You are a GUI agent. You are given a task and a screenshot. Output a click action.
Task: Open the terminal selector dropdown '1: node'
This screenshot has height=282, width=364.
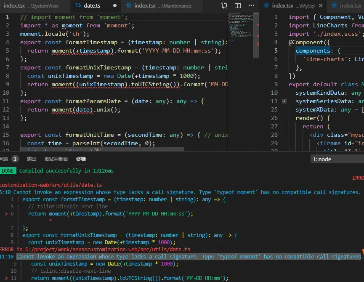(337, 159)
